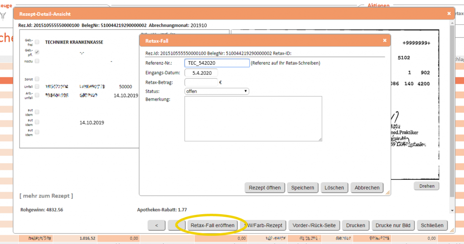Rotate the prescription image with Drehen
464x244 pixels.
click(x=426, y=186)
